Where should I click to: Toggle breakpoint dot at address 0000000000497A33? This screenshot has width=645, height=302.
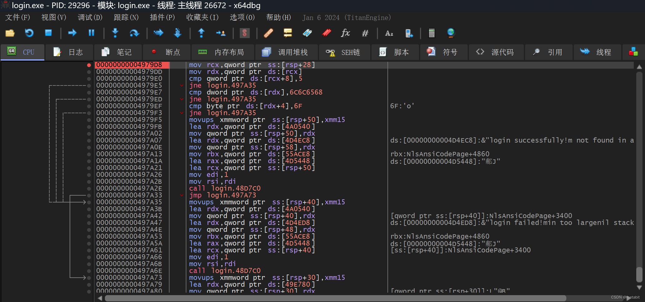(89, 196)
